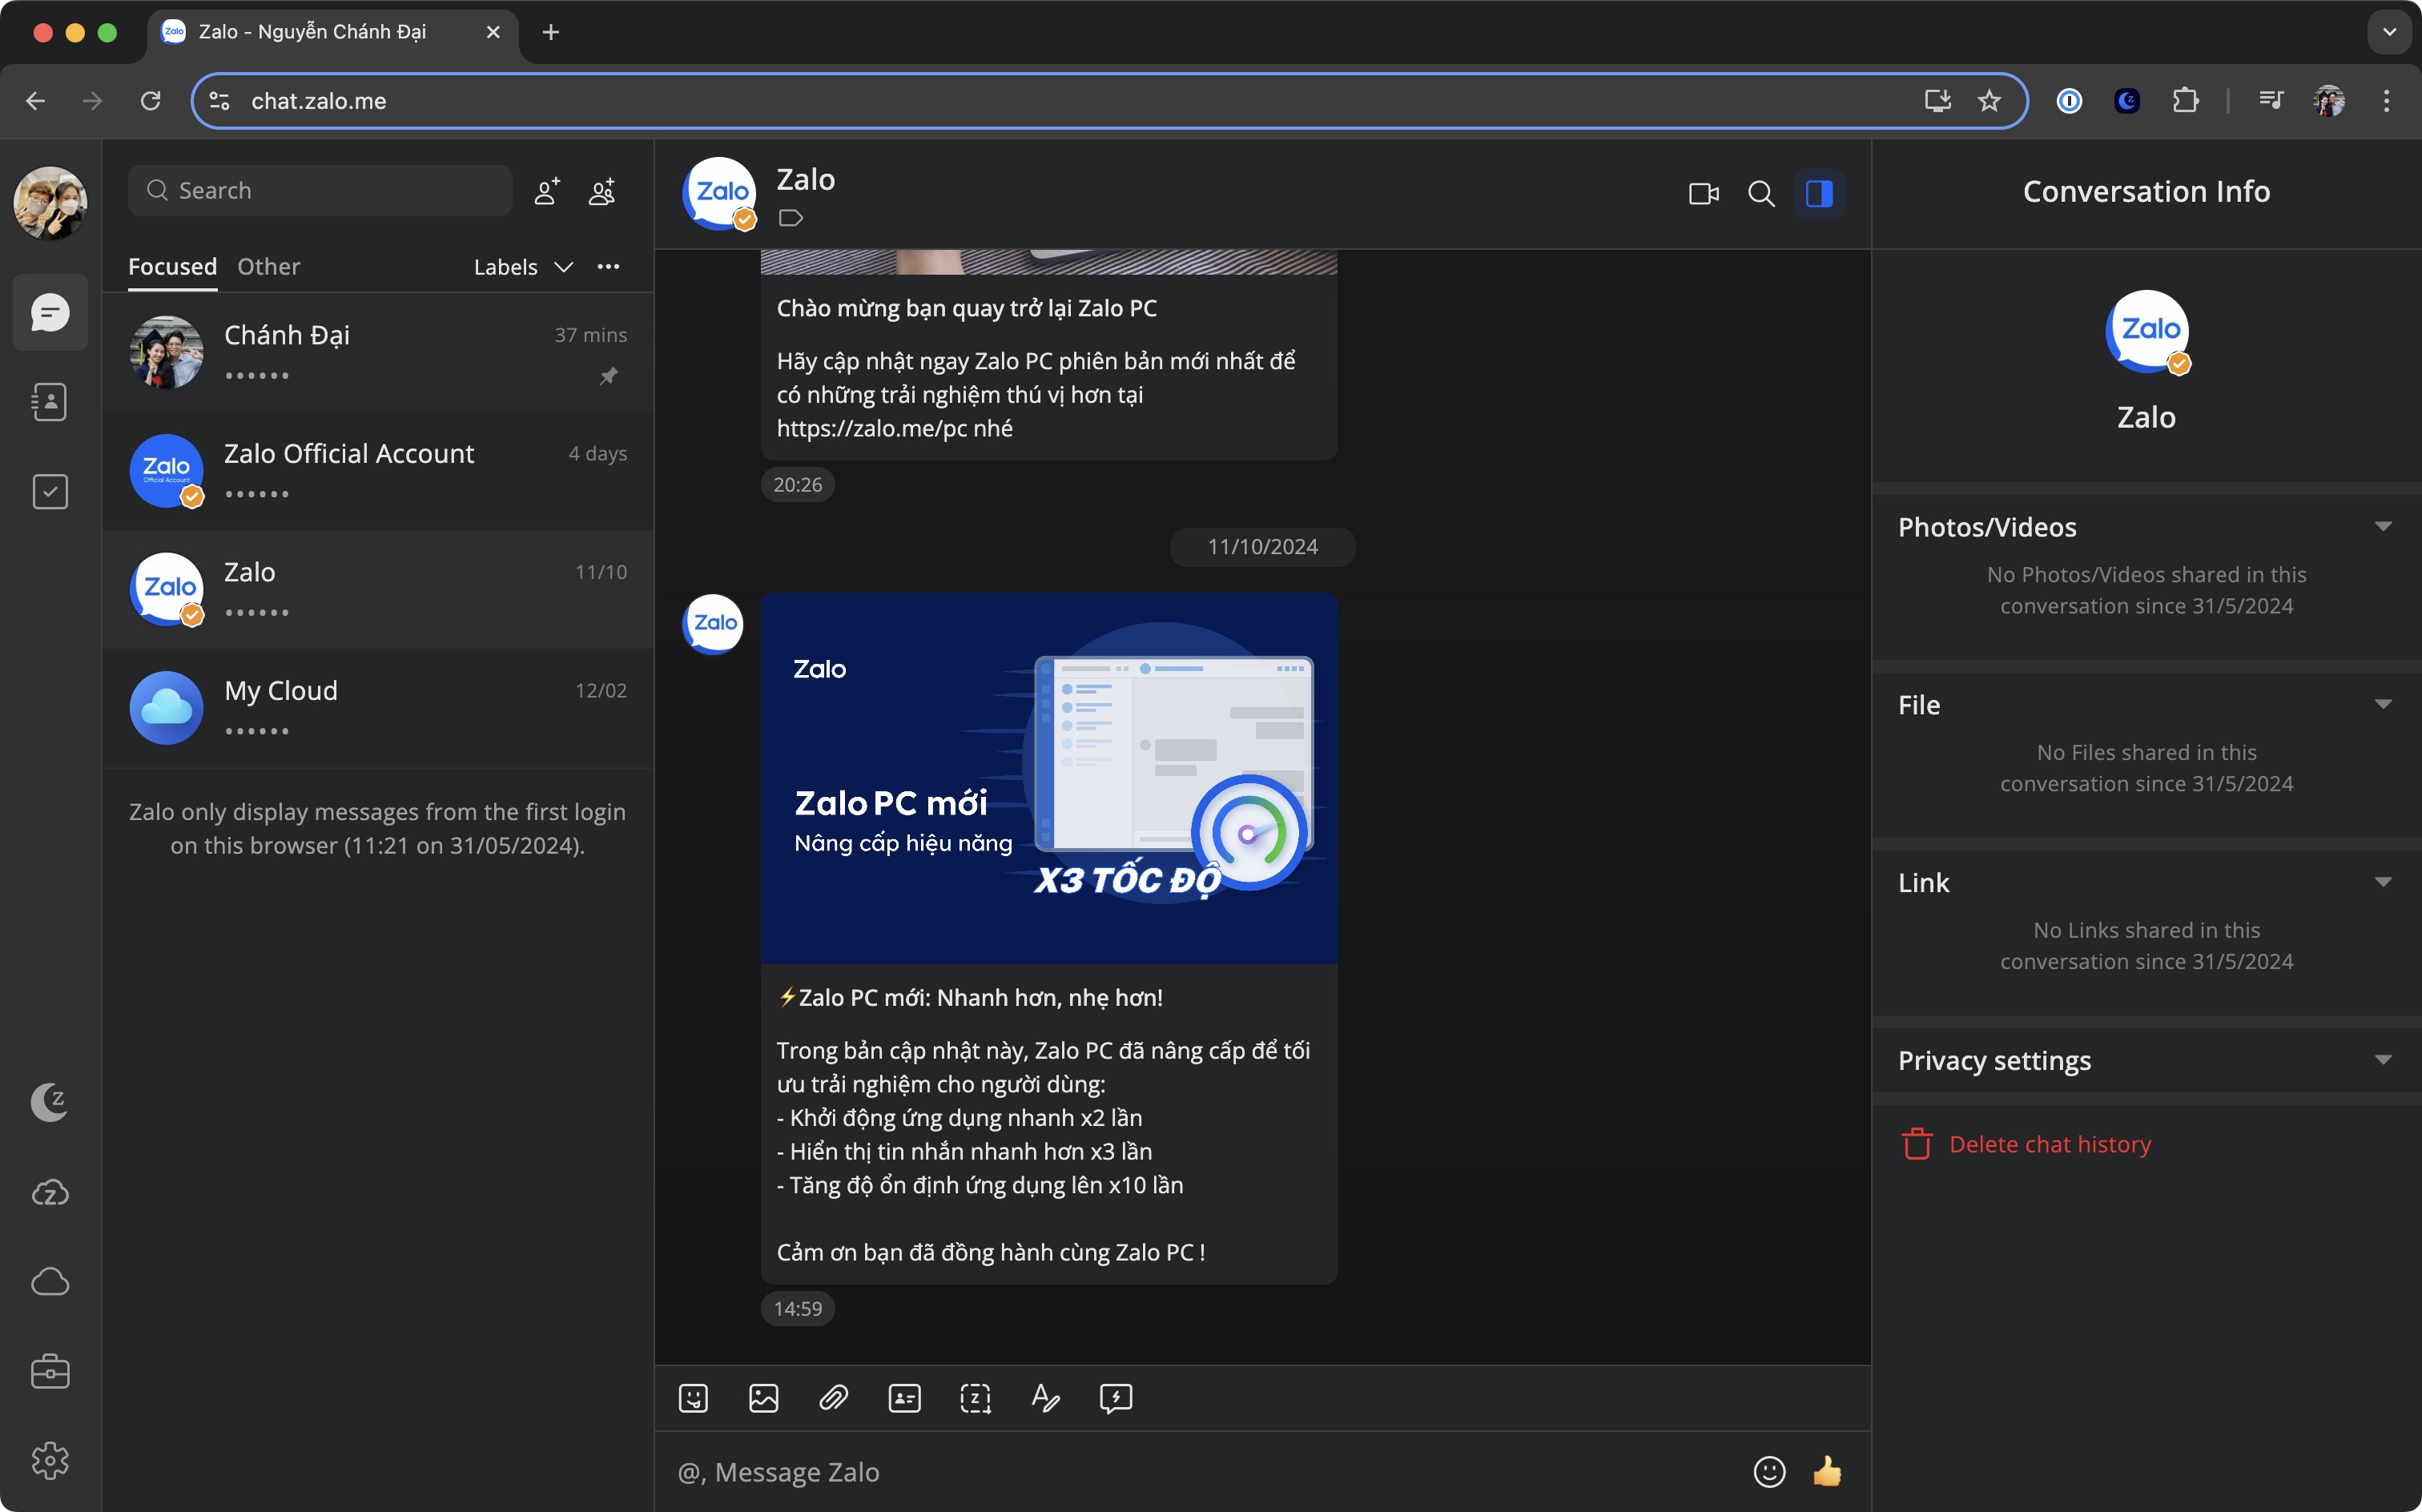
Task: Click the Create group icon
Action: 602,191
